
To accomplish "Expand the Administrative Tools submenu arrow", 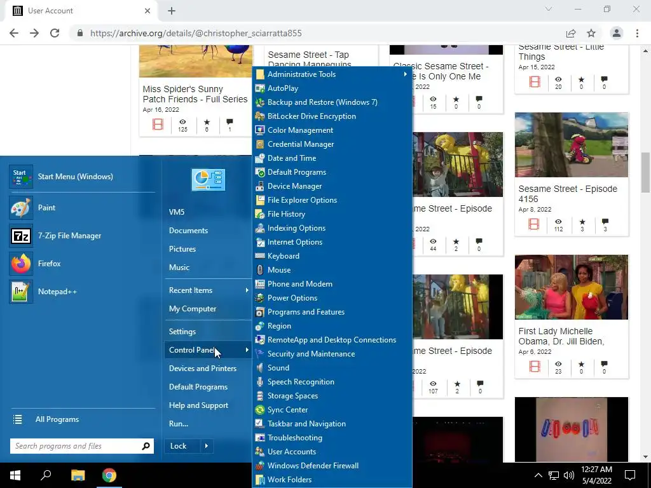I will click(405, 74).
